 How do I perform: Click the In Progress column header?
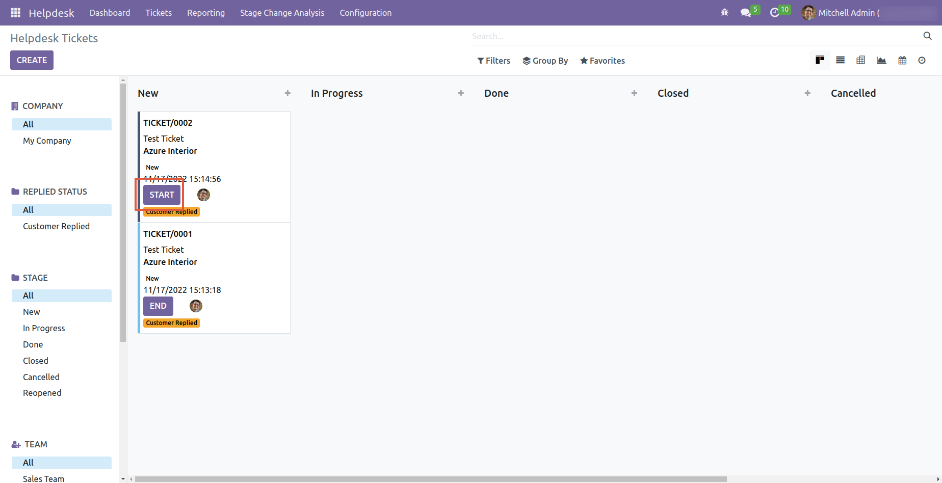337,93
